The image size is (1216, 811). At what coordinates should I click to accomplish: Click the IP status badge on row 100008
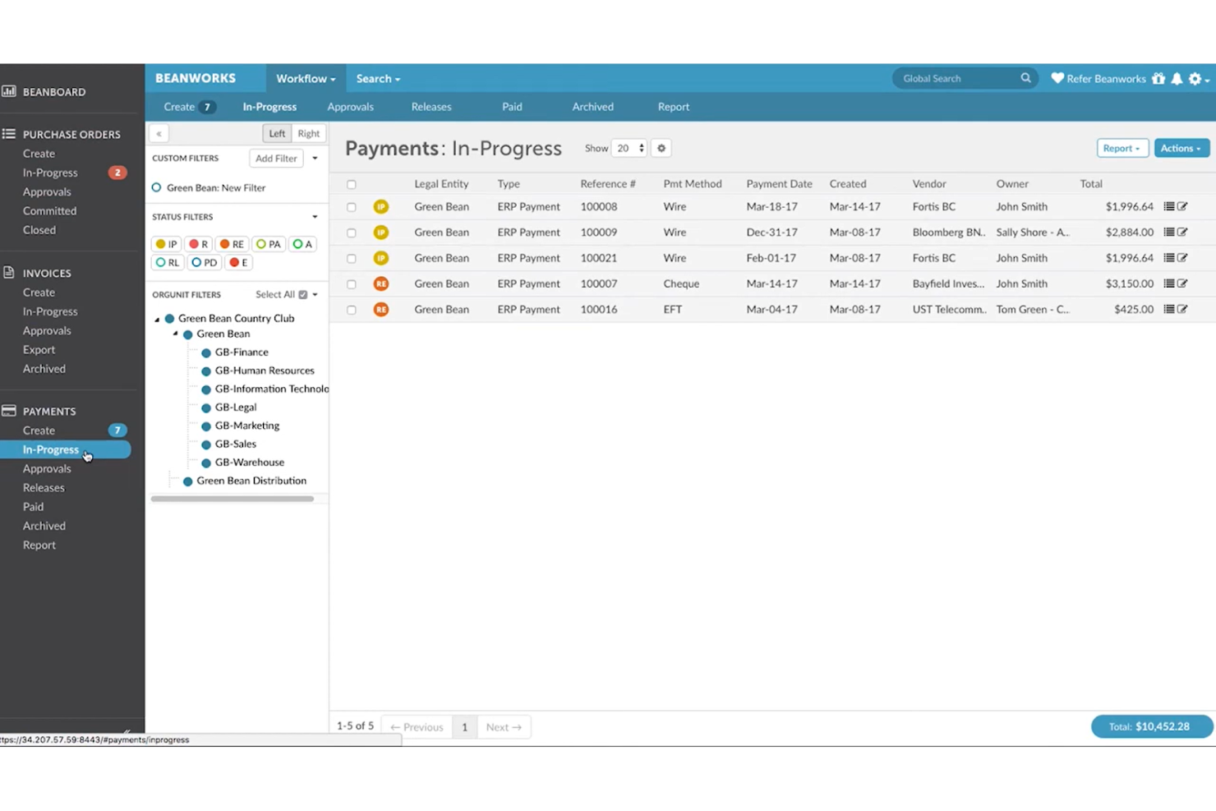pos(381,206)
